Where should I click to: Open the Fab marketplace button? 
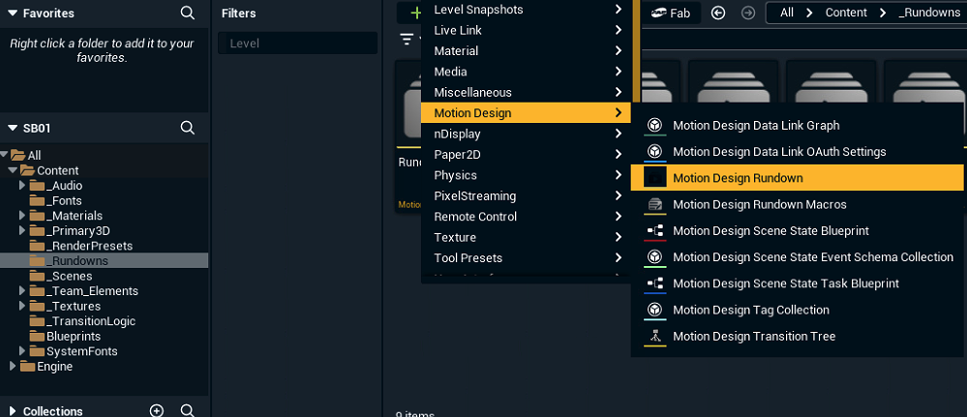coord(671,13)
